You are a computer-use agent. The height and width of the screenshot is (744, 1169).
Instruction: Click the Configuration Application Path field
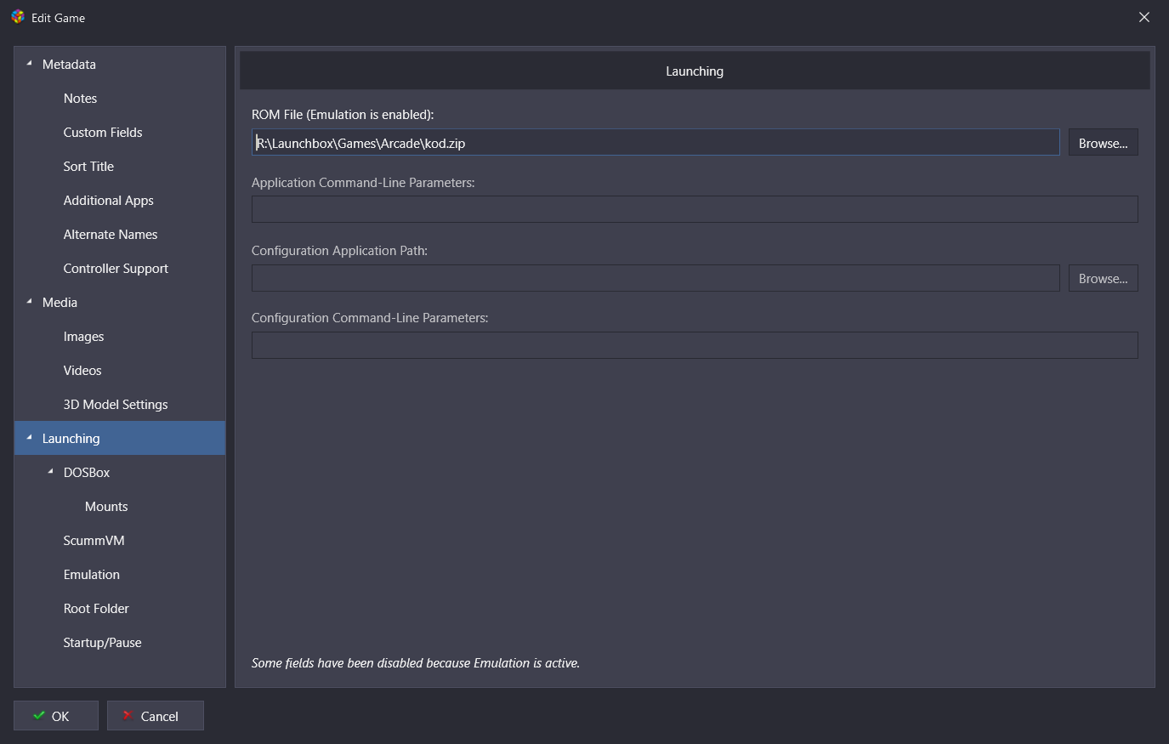click(655, 278)
